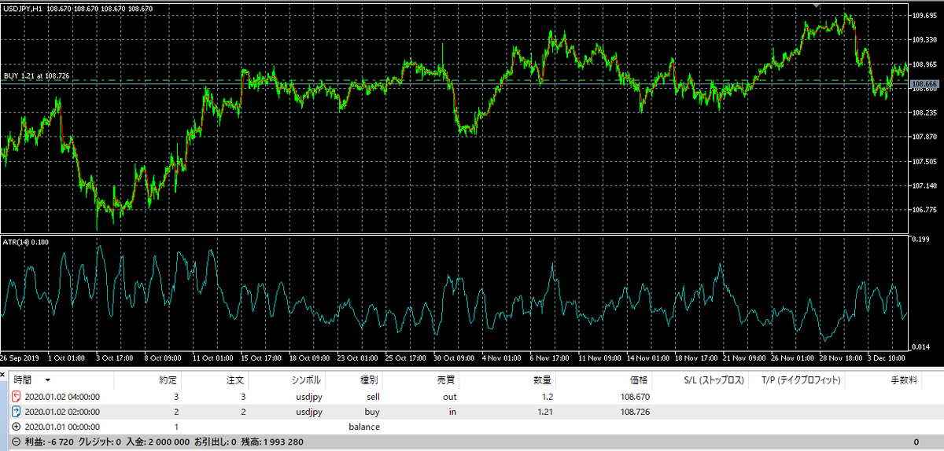This screenshot has height=451, width=944.
Task: Click the USDJPY,H1 chart title label
Action: [x=24, y=8]
